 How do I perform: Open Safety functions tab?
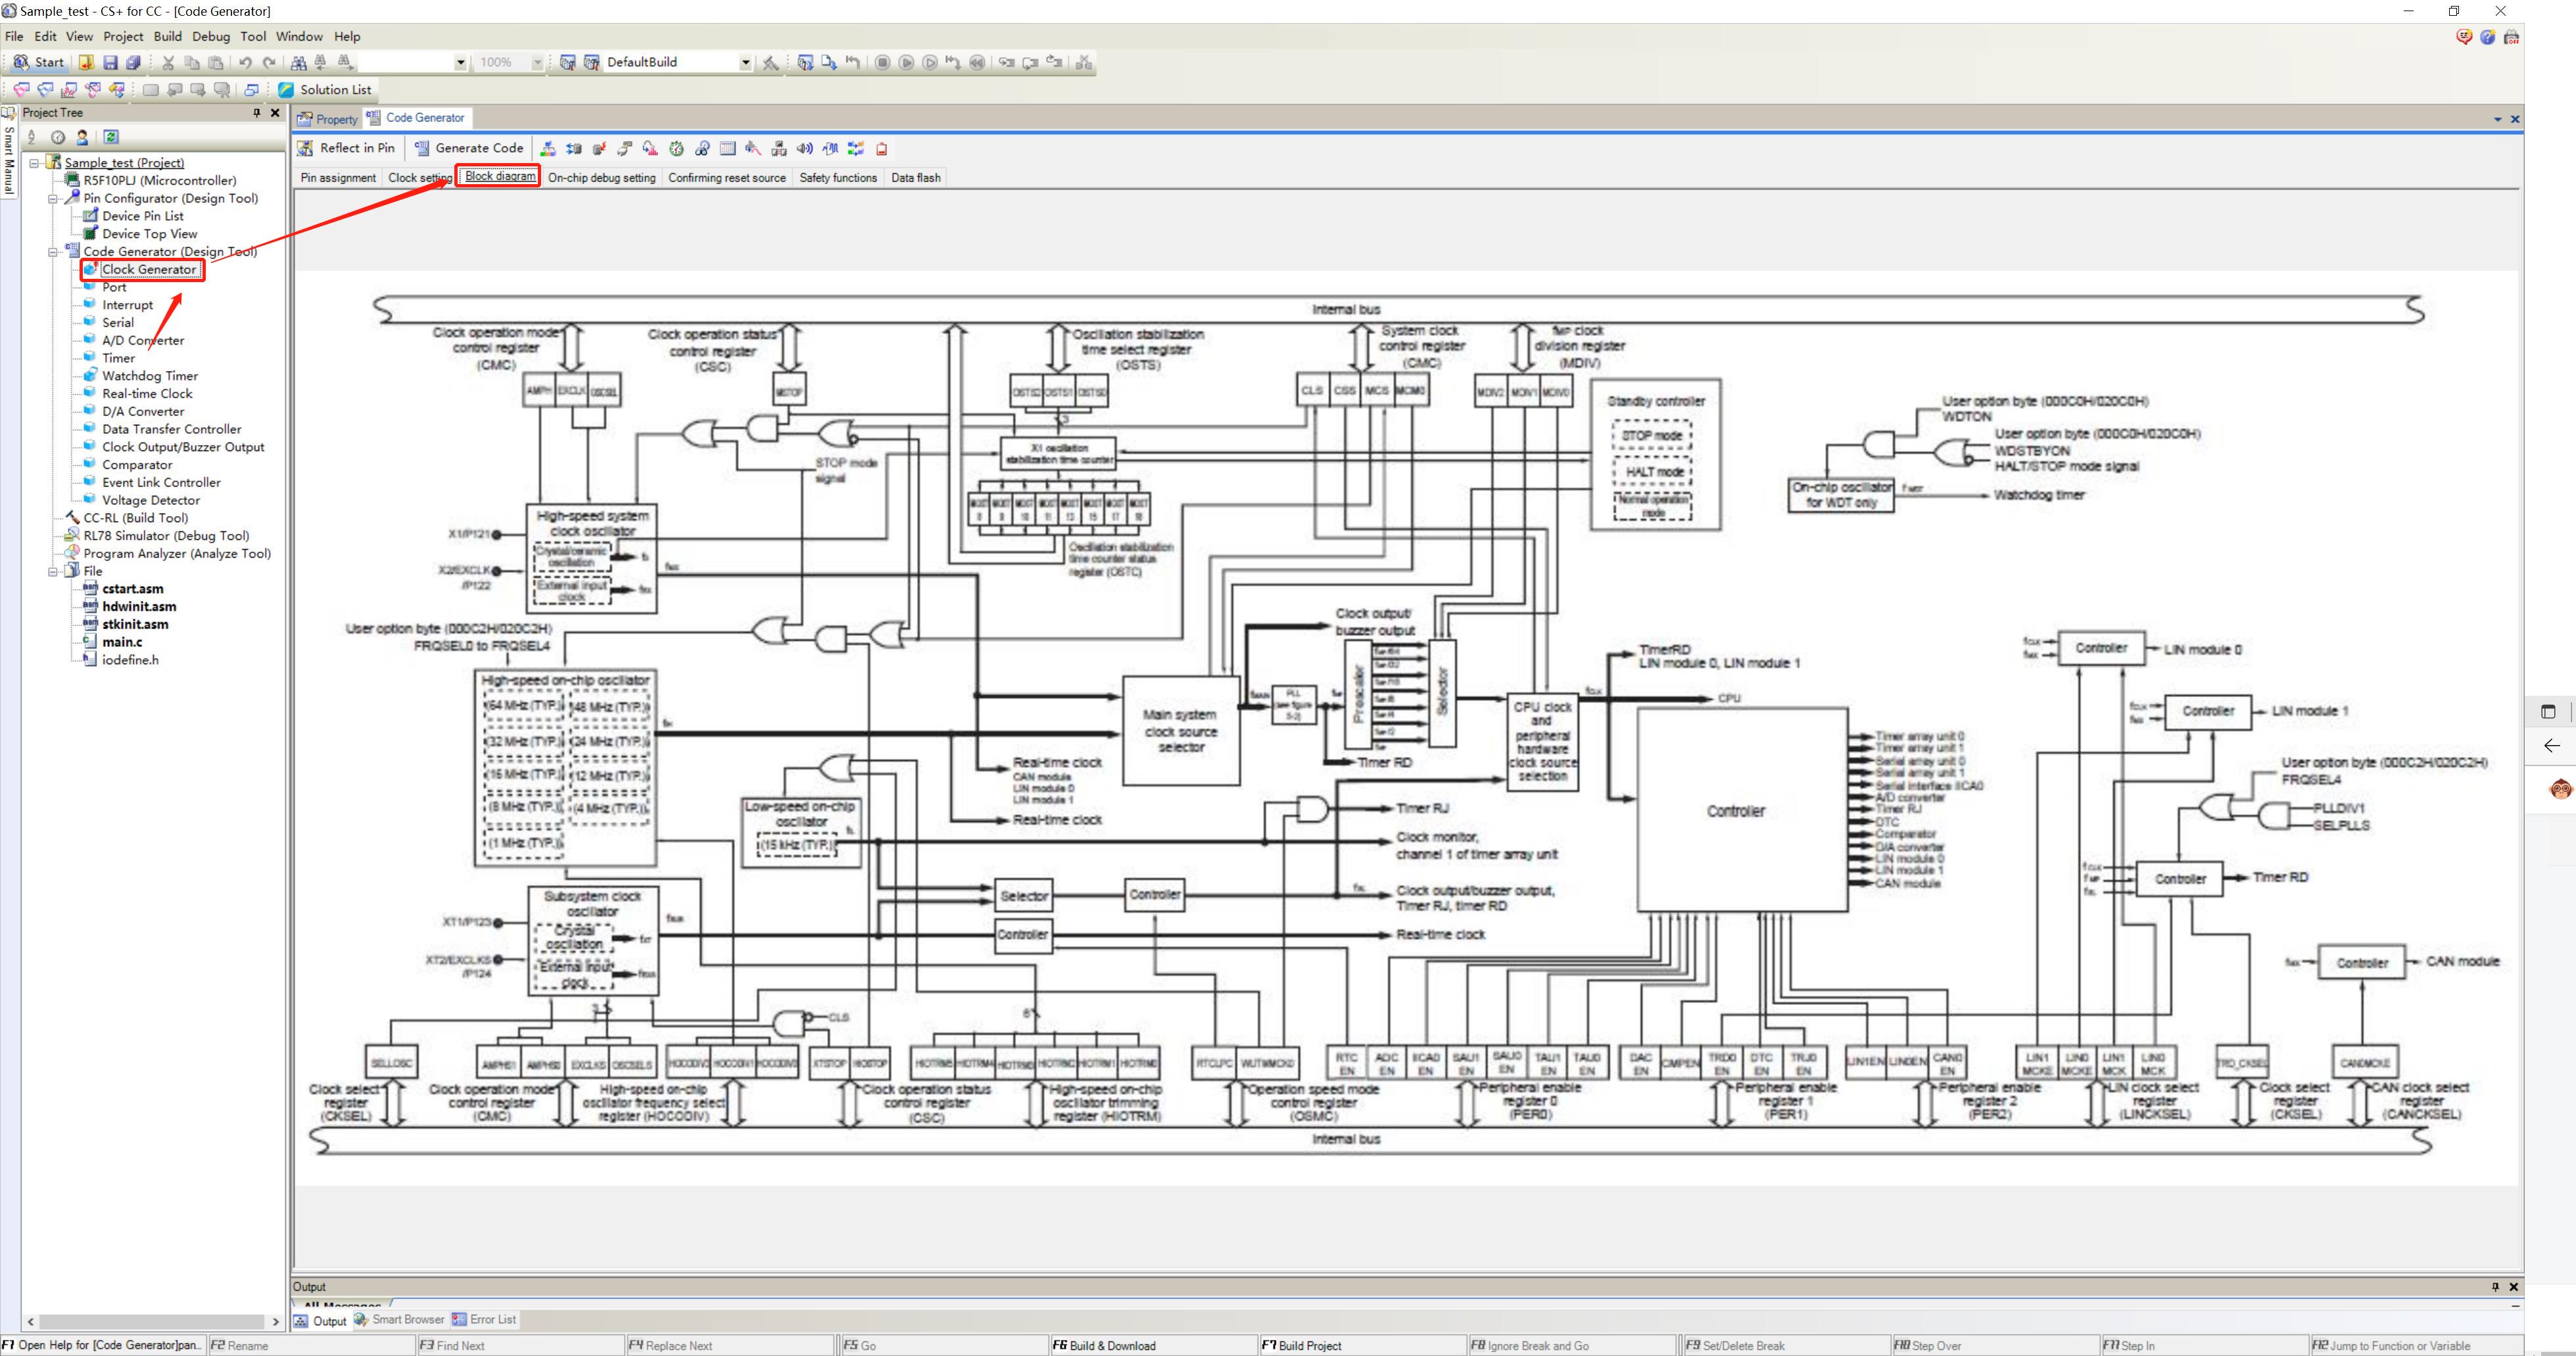(838, 177)
